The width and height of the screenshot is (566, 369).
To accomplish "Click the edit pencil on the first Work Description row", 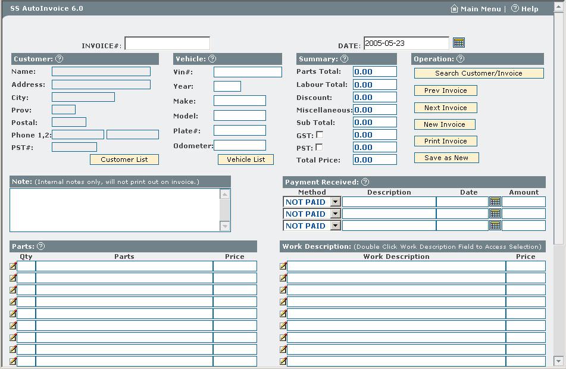I will tap(282, 266).
